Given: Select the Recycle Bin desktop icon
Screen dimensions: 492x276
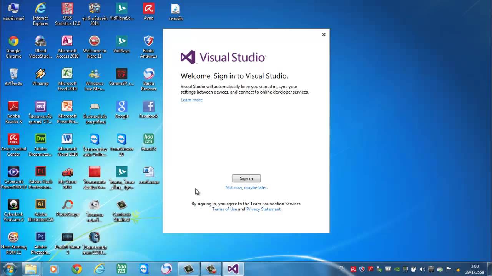Looking at the screenshot, I should coord(13,77).
